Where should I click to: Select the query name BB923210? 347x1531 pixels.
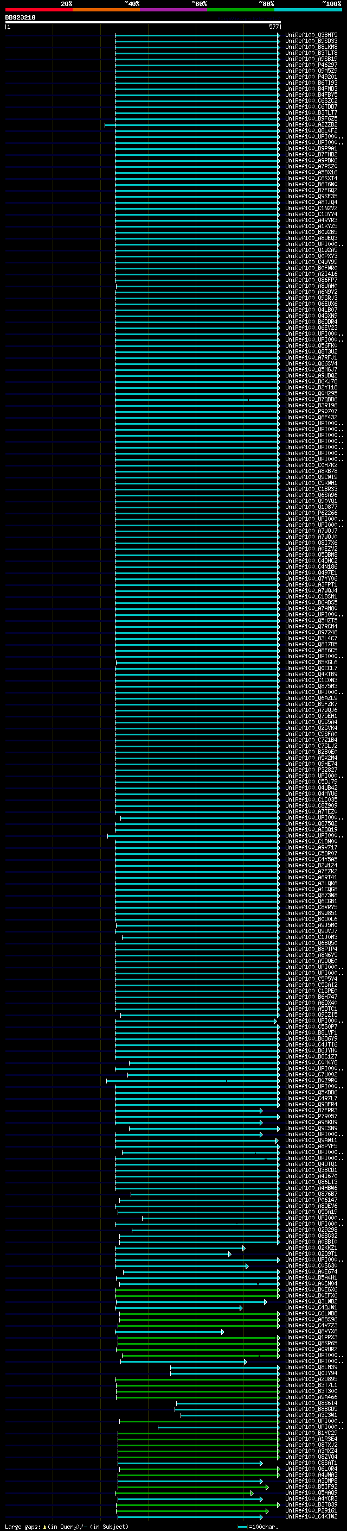click(20, 18)
